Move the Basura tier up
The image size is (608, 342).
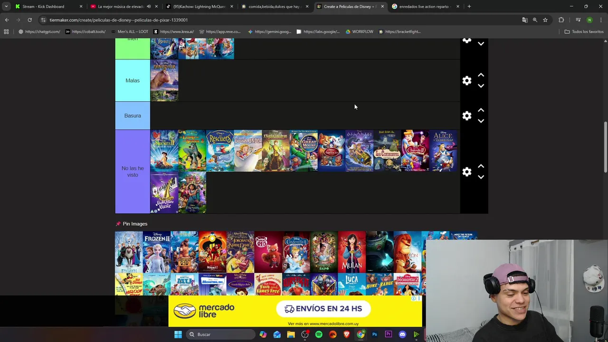(481, 110)
